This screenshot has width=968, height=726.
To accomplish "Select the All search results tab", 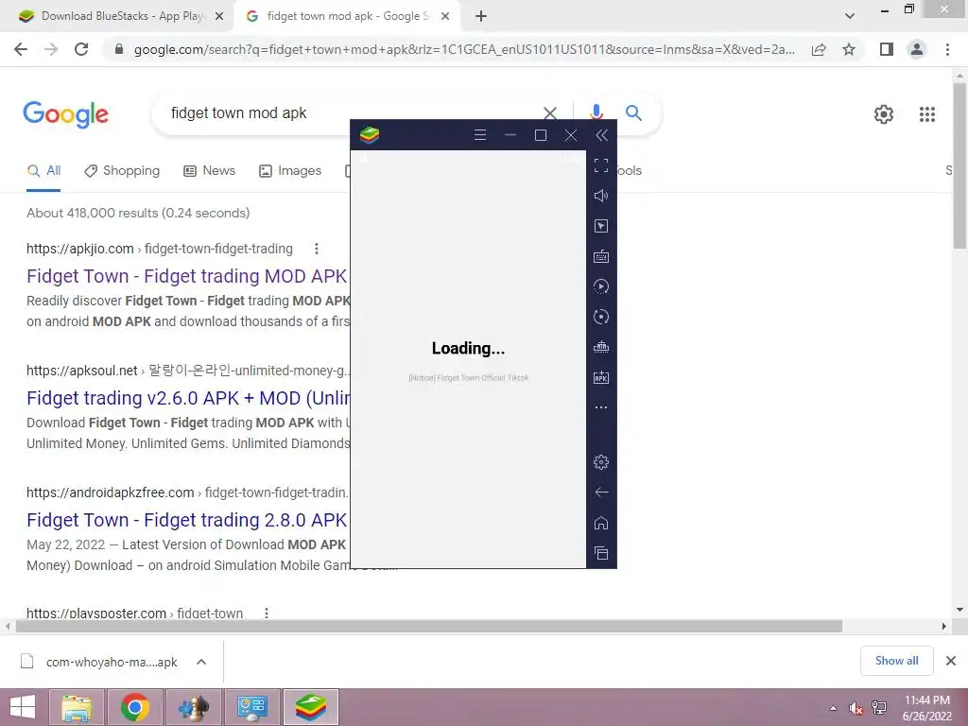I will tap(43, 170).
